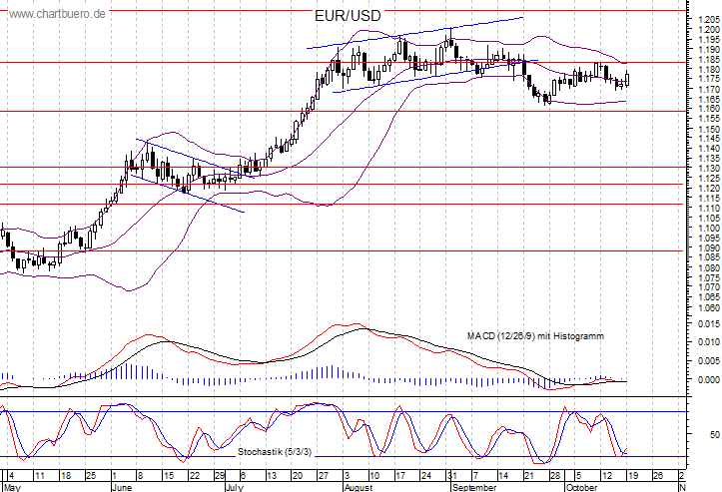Select the May month label

(x=12, y=487)
